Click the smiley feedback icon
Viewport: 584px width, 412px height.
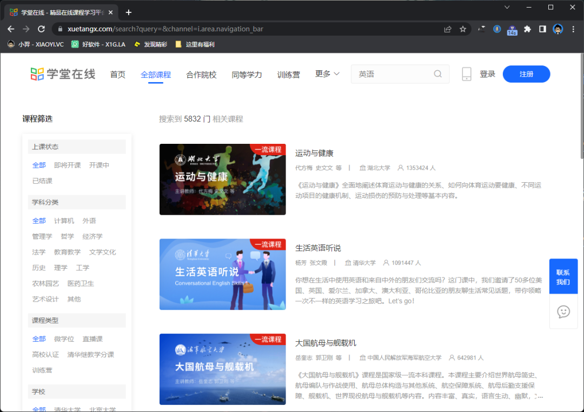tap(563, 311)
